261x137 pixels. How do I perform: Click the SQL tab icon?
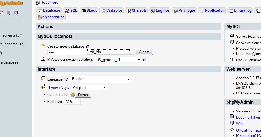(x=67, y=11)
